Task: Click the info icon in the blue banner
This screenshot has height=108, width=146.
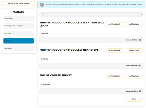Action: click(x=42, y=5)
